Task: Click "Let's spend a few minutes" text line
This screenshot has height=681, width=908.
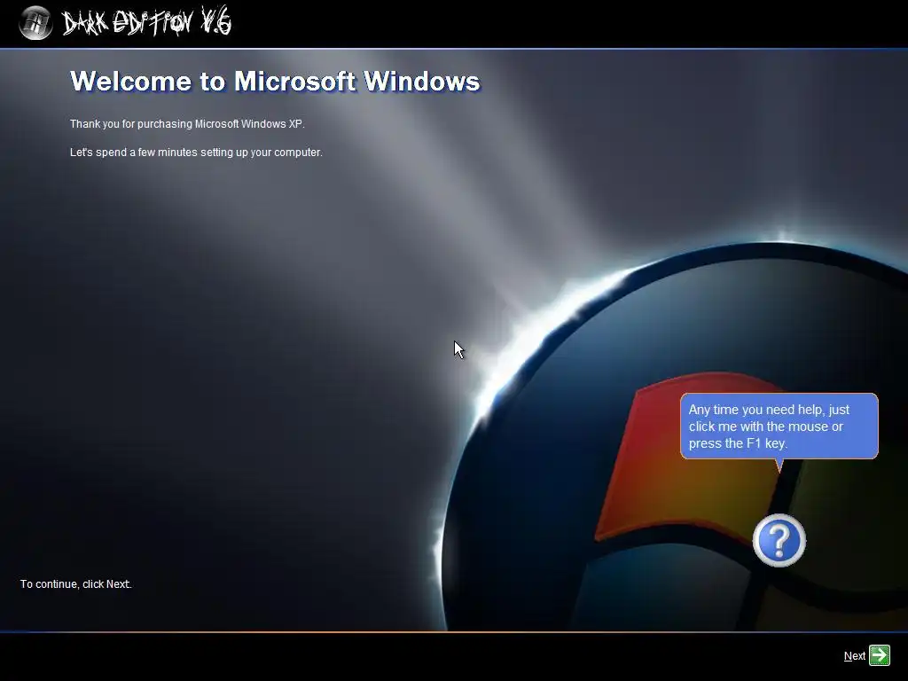Action: [x=196, y=153]
